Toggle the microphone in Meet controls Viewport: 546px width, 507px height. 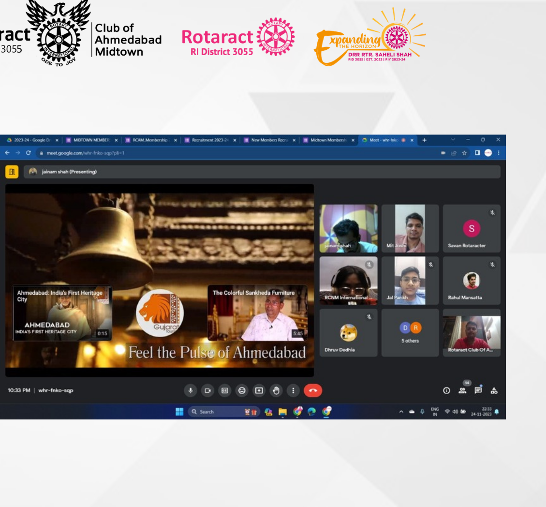[190, 390]
